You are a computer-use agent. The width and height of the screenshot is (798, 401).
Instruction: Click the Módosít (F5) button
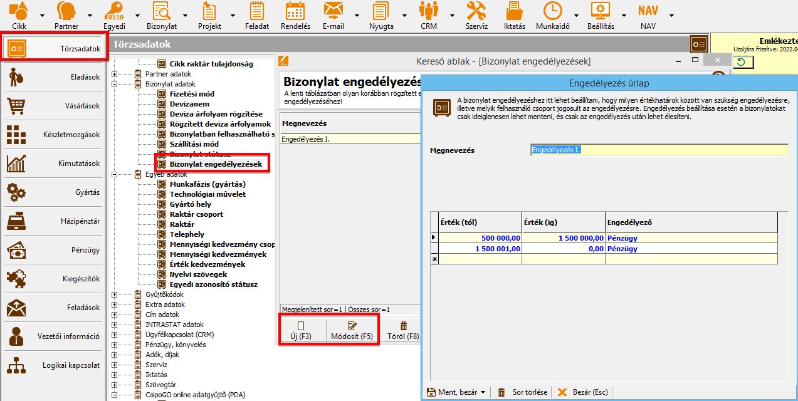click(352, 330)
